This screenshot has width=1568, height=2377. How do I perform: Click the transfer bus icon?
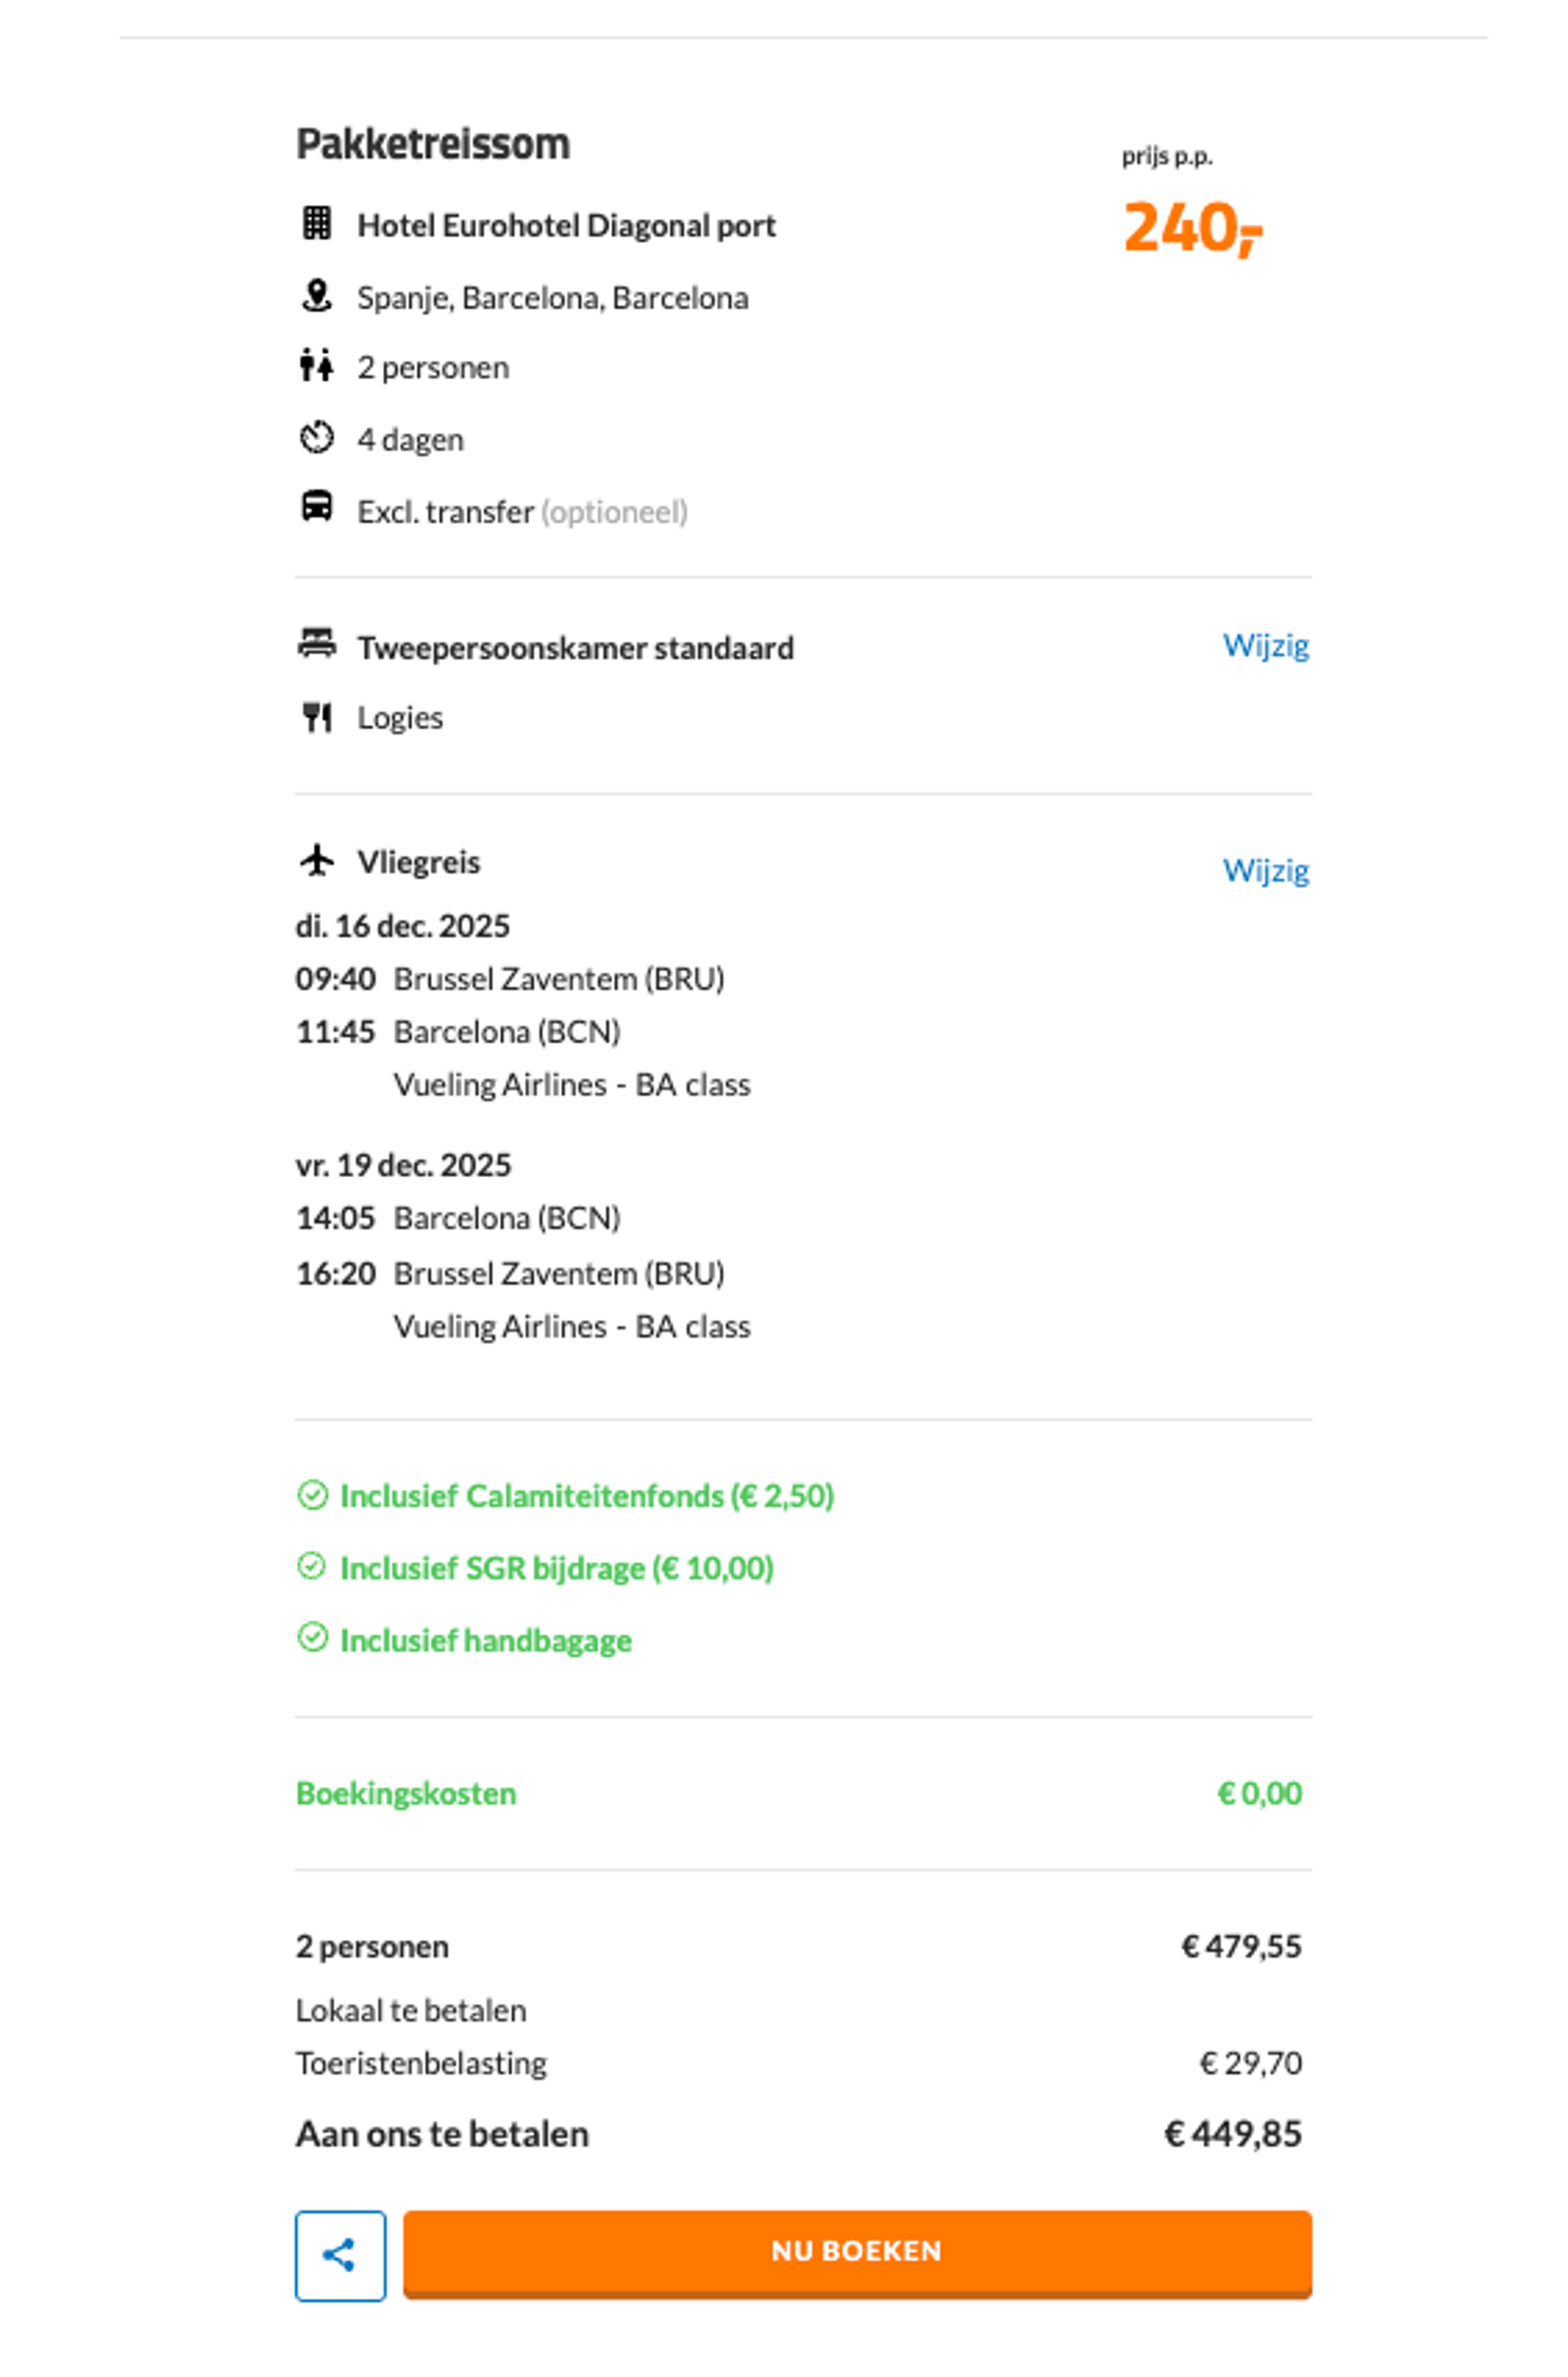point(317,507)
